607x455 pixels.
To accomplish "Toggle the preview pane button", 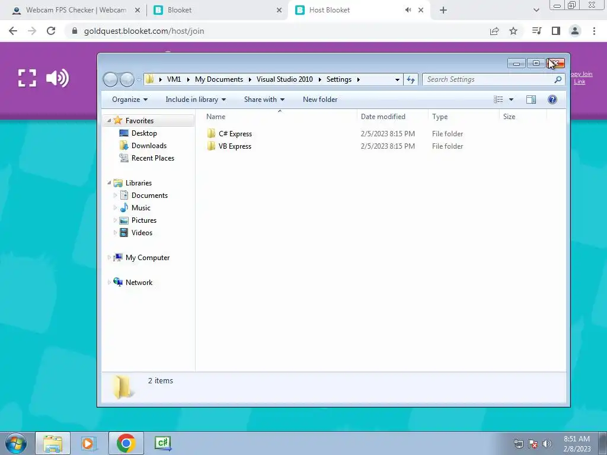I will tap(531, 100).
